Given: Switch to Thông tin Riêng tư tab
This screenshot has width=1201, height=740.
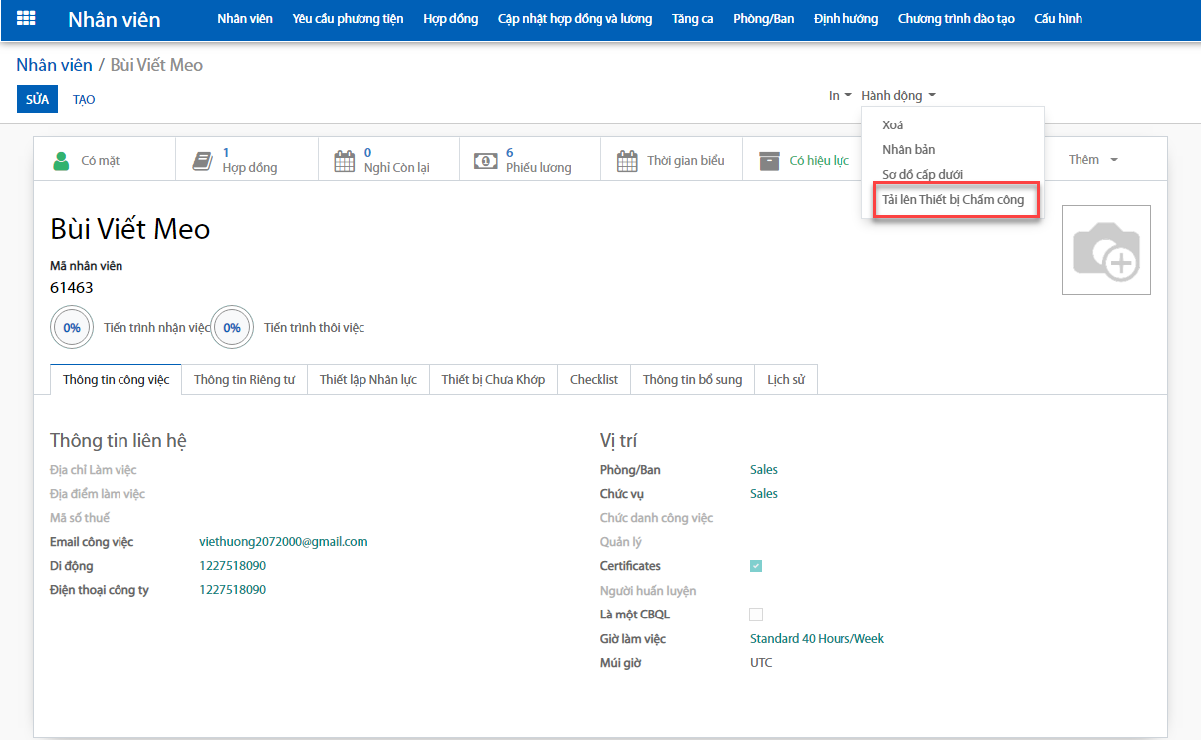Looking at the screenshot, I should (x=244, y=379).
